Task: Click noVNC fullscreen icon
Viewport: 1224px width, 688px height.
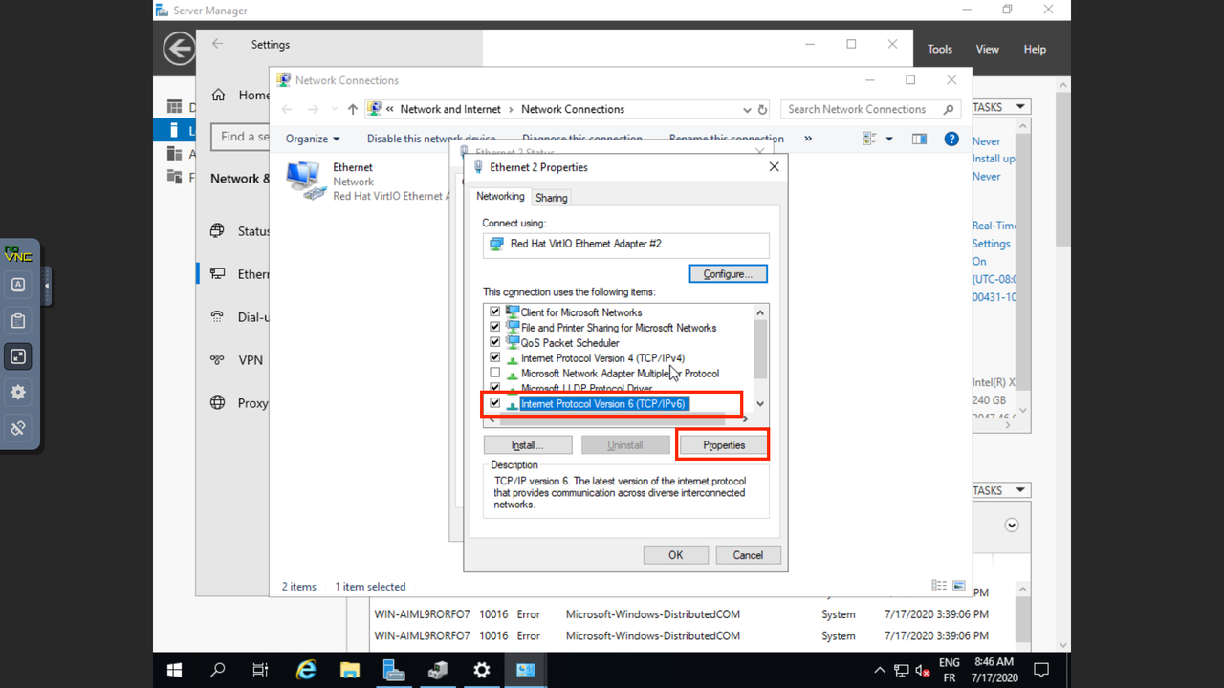Action: tap(18, 356)
